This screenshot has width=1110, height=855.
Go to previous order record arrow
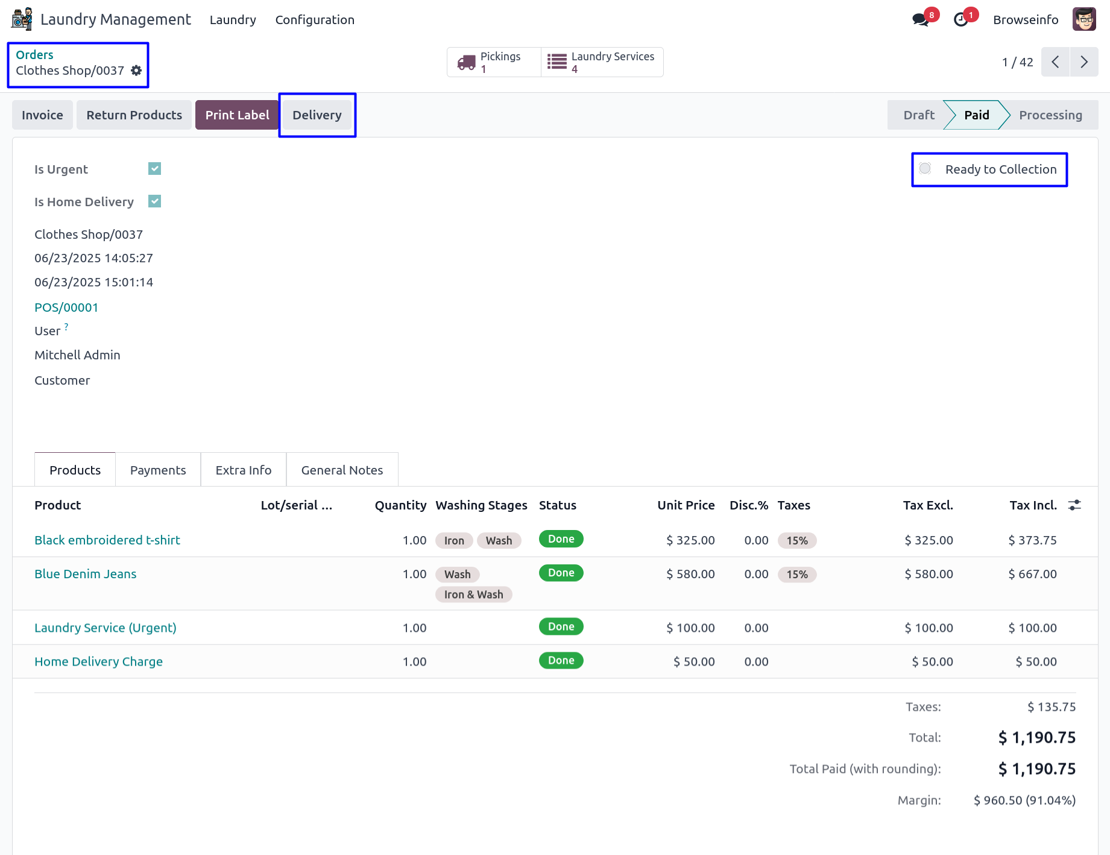pyautogui.click(x=1055, y=62)
